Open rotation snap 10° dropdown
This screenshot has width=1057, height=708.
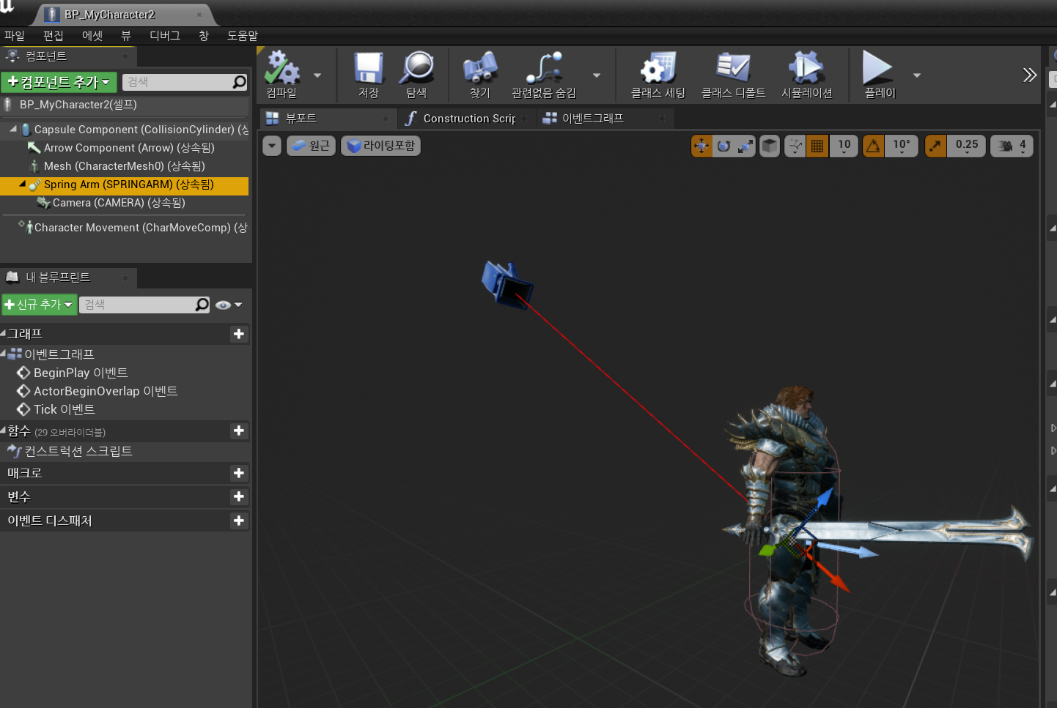tap(902, 146)
